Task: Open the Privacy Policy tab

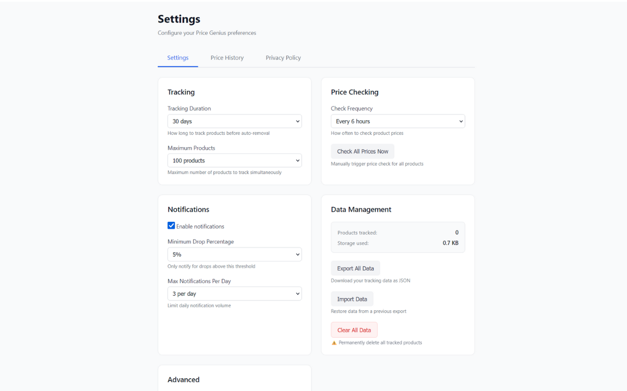Action: click(x=283, y=58)
